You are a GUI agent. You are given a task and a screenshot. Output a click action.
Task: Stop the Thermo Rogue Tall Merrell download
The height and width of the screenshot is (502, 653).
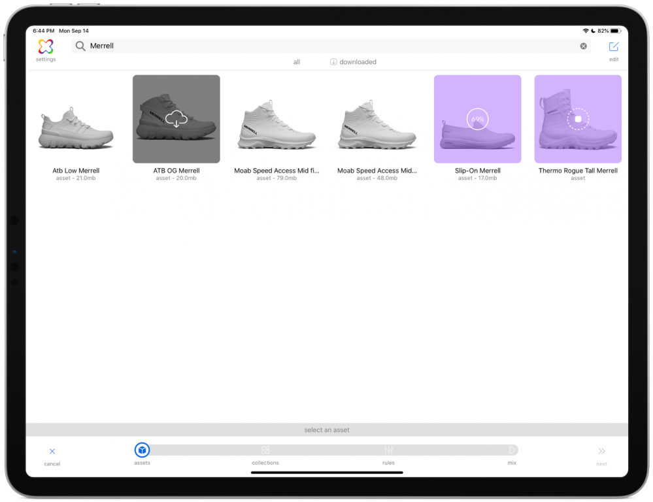pos(578,119)
